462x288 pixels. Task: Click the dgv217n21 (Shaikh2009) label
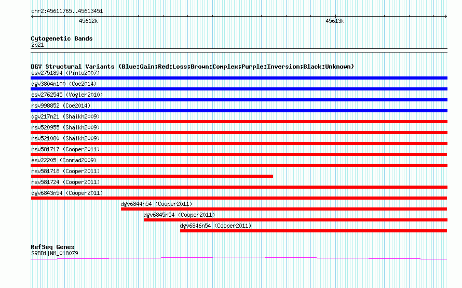pyautogui.click(x=65, y=116)
